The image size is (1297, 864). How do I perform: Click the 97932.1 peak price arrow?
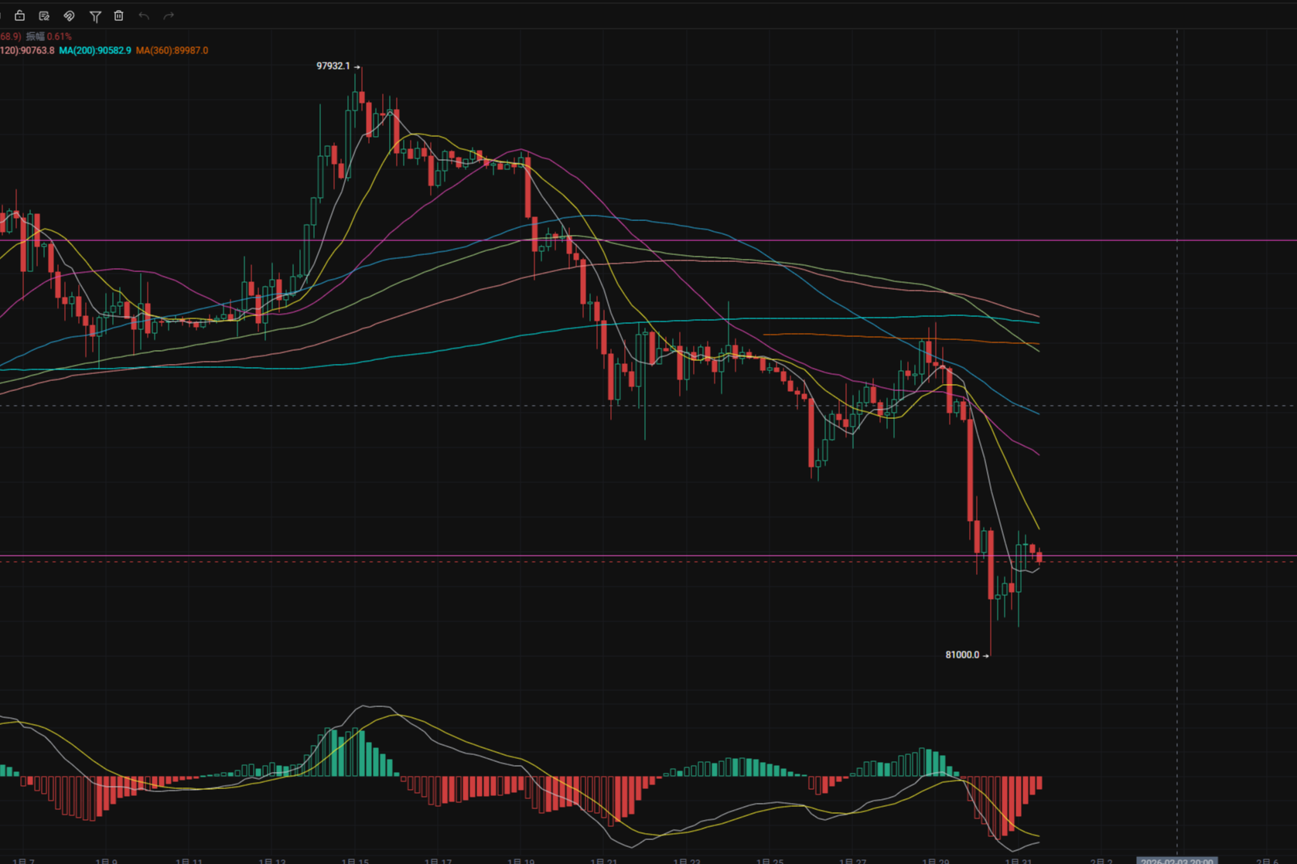(x=357, y=66)
